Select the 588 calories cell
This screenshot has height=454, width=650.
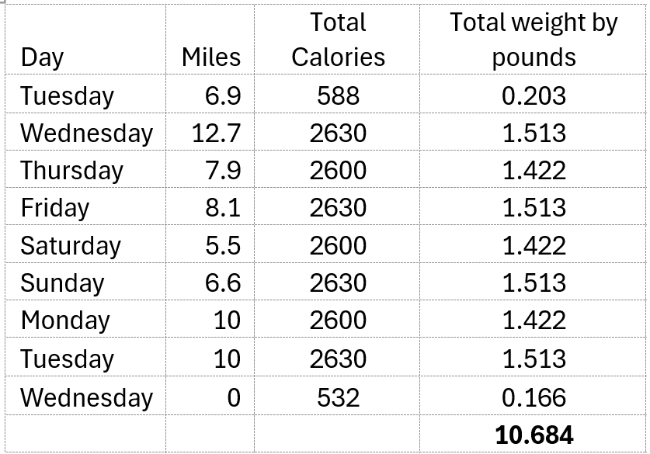pyautogui.click(x=338, y=95)
